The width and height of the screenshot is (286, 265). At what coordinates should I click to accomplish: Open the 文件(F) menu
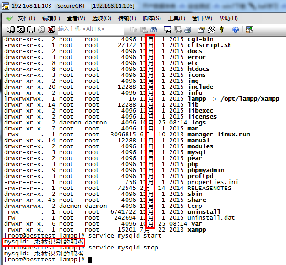27,18
